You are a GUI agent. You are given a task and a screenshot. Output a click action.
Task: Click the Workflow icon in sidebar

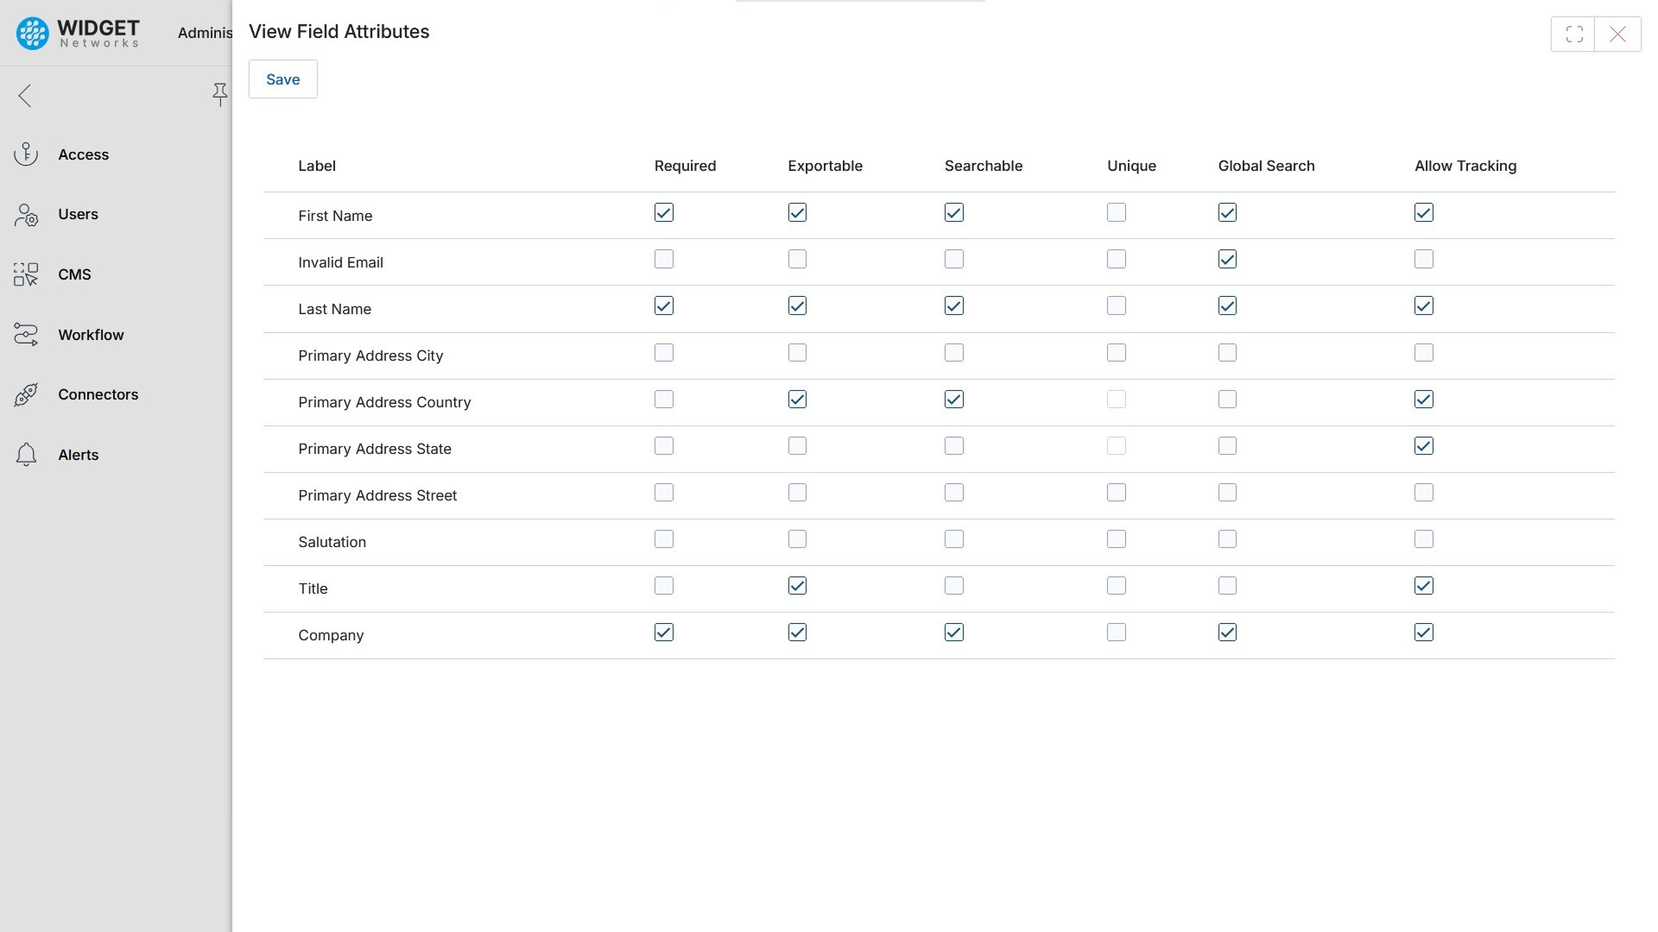click(26, 335)
